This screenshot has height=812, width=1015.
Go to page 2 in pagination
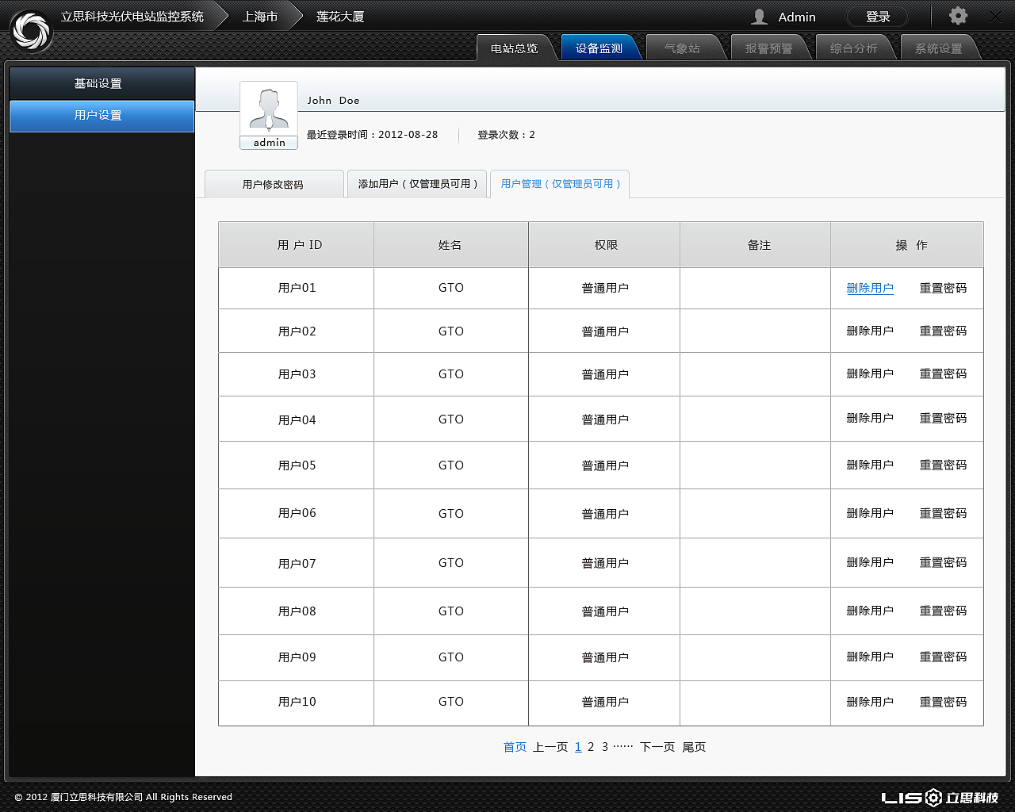click(x=591, y=746)
